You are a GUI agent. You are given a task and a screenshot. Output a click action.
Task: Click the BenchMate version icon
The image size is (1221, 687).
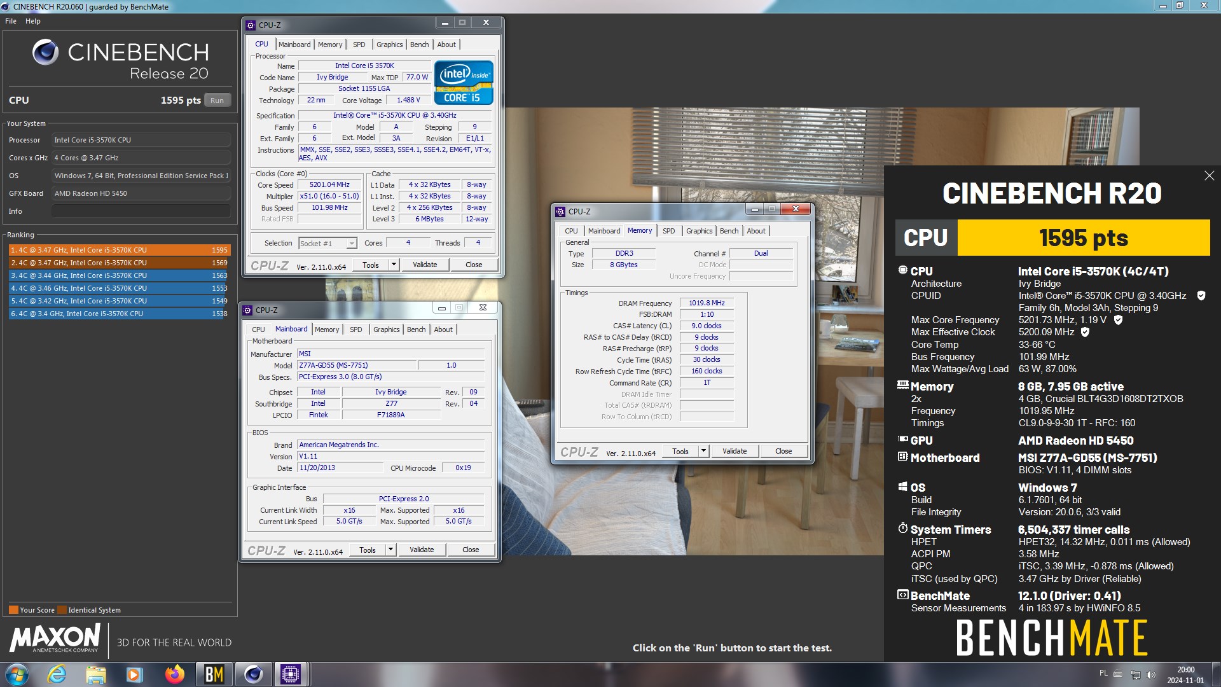tap(902, 595)
